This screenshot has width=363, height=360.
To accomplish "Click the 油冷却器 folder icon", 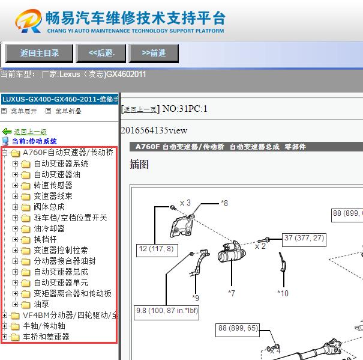I will point(26,229).
